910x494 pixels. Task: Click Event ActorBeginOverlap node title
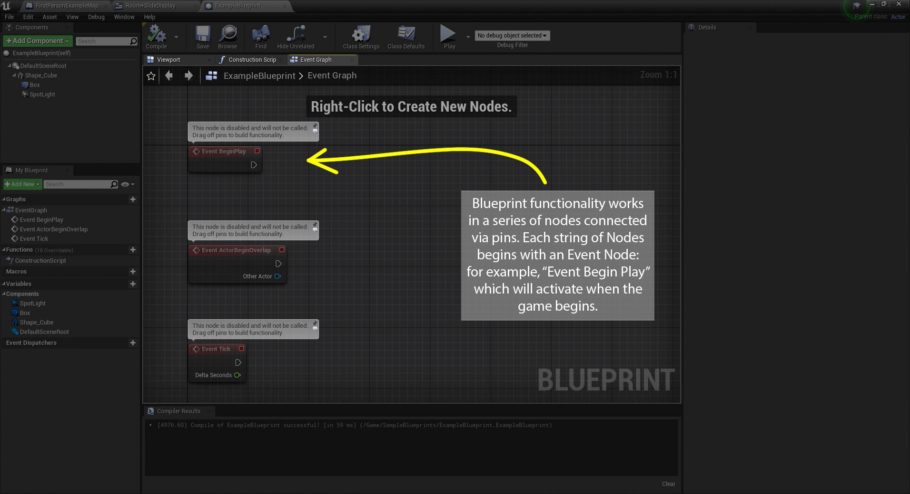(236, 250)
